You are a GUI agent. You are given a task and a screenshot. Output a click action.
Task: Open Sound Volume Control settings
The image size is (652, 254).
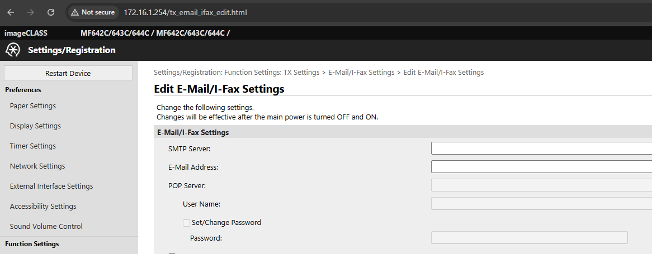46,226
